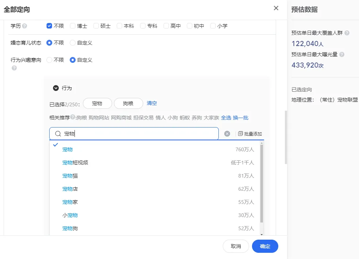Open 批量添加 using its plus-square icon
The image size is (359, 259).
(x=241, y=133)
